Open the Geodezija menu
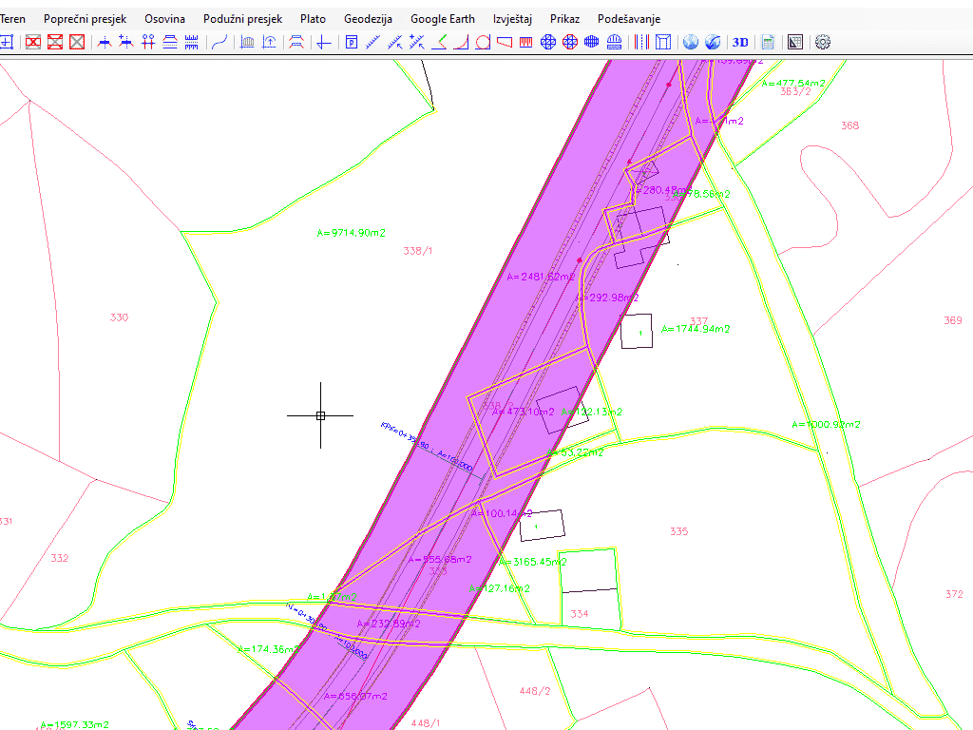 tap(369, 19)
